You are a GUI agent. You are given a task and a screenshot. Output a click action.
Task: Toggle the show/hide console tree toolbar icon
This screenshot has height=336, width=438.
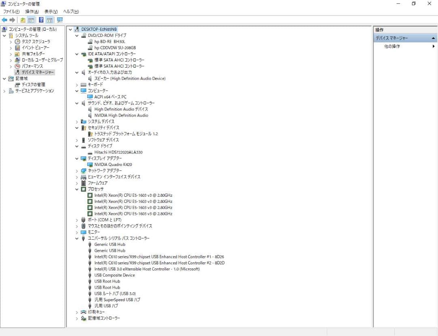(31, 20)
